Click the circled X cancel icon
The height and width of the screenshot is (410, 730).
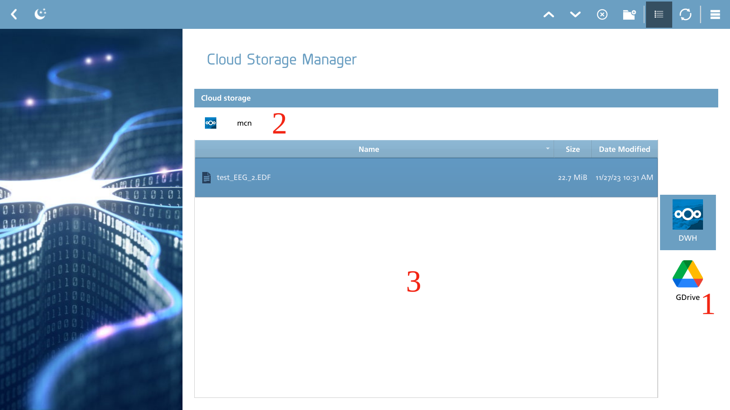[x=602, y=14]
